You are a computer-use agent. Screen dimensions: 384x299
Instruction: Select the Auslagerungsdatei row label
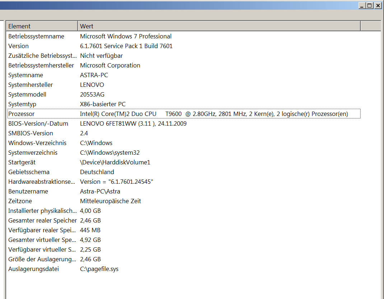(x=33, y=269)
